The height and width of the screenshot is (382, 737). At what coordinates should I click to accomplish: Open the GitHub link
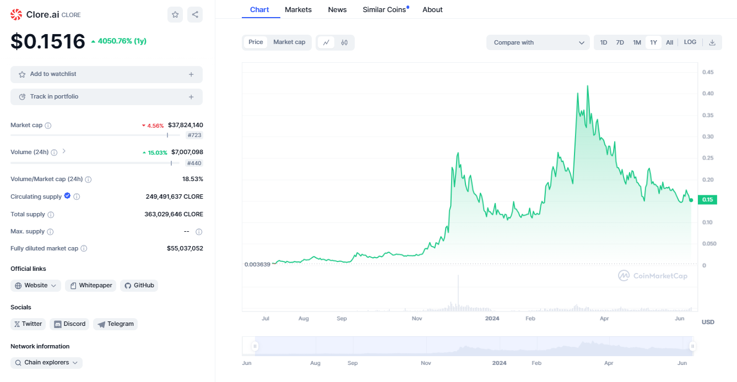click(x=139, y=286)
